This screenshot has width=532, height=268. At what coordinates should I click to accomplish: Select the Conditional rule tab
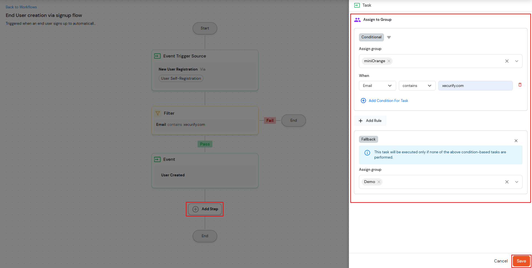[371, 37]
